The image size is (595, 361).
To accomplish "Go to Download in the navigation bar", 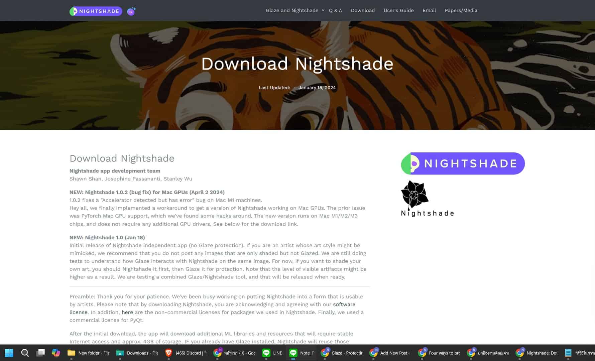I will pyautogui.click(x=363, y=10).
